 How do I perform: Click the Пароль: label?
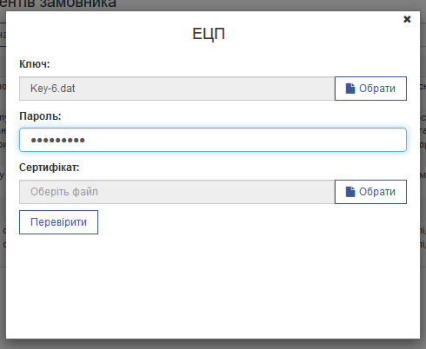[40, 116]
